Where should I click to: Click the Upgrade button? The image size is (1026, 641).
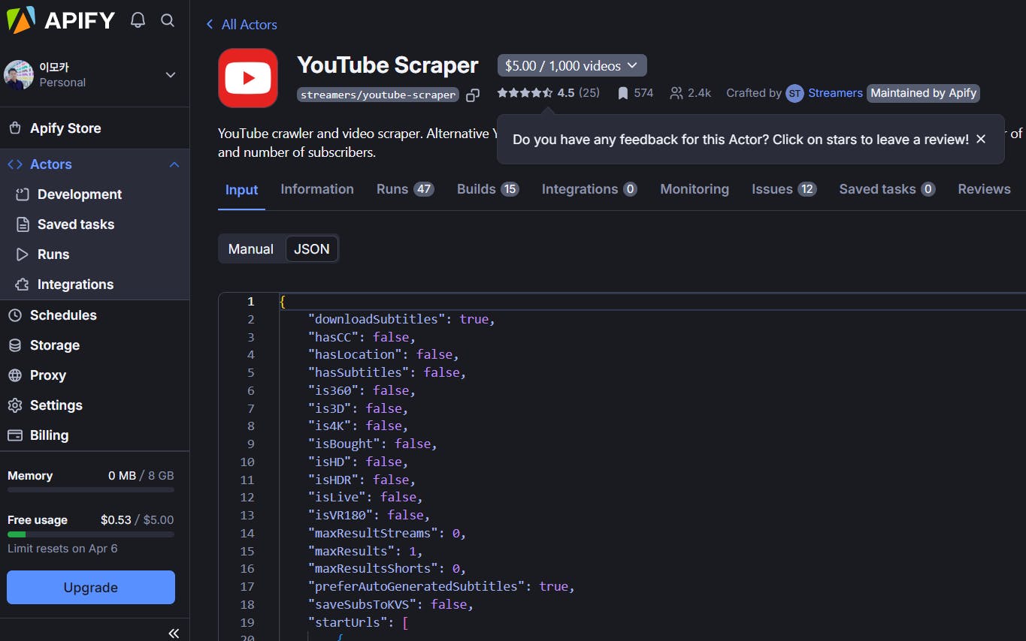pyautogui.click(x=91, y=588)
